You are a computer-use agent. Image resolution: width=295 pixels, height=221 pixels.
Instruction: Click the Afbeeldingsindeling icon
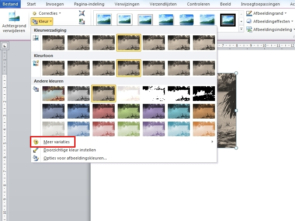(249, 29)
